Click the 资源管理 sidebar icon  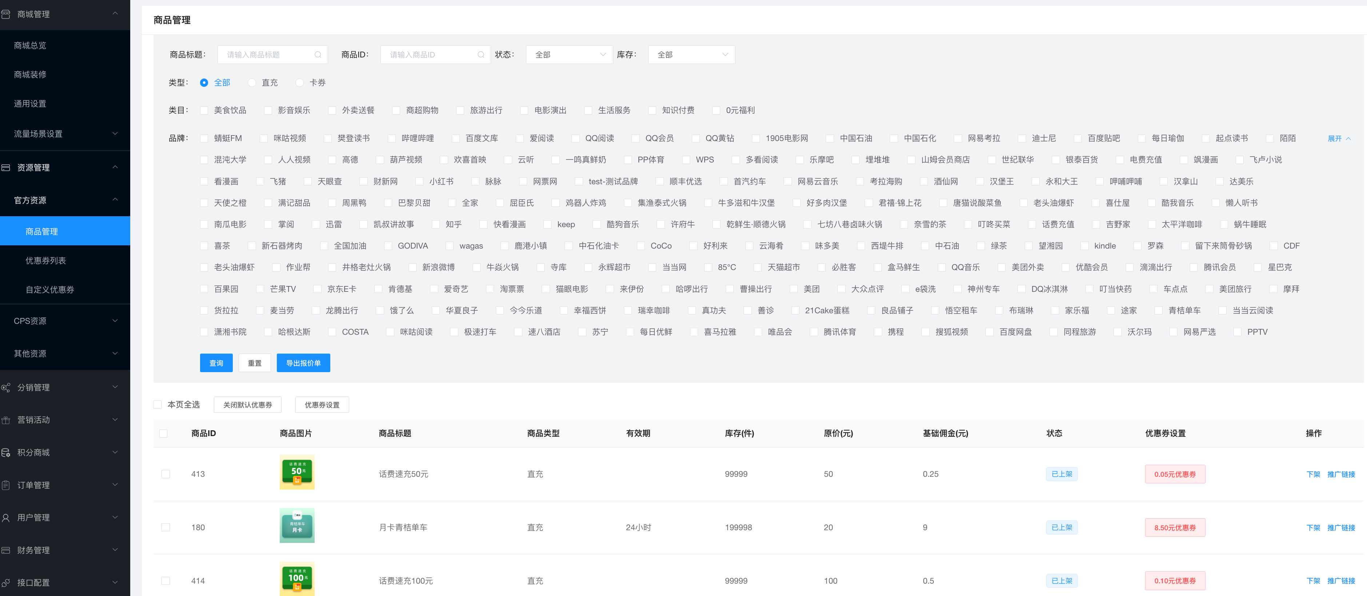[6, 168]
